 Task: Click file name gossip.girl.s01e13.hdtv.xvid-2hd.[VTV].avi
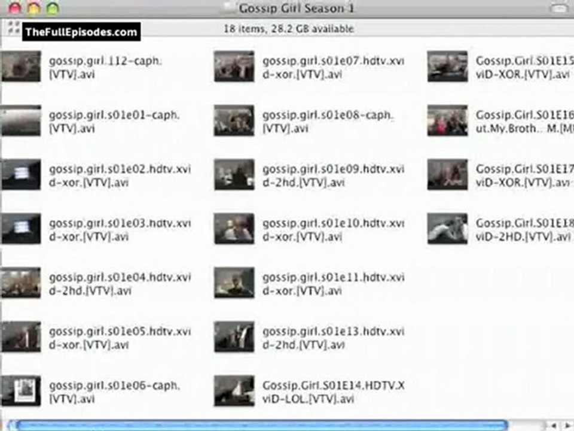[334, 338]
